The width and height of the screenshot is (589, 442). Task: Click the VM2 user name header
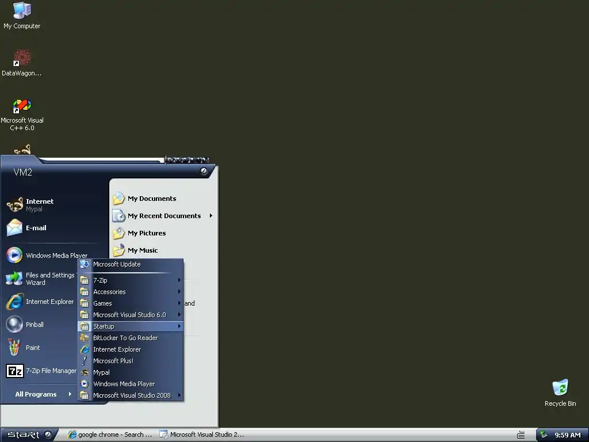click(x=22, y=173)
